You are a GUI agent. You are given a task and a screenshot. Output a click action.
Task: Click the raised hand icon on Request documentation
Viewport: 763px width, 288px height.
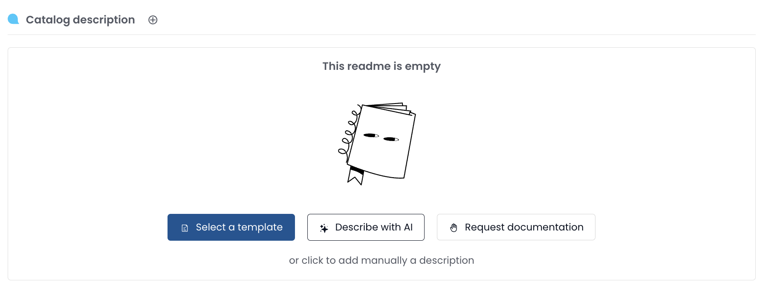point(454,228)
